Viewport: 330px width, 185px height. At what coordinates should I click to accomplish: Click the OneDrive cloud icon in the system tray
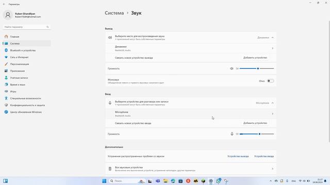tap(276, 181)
